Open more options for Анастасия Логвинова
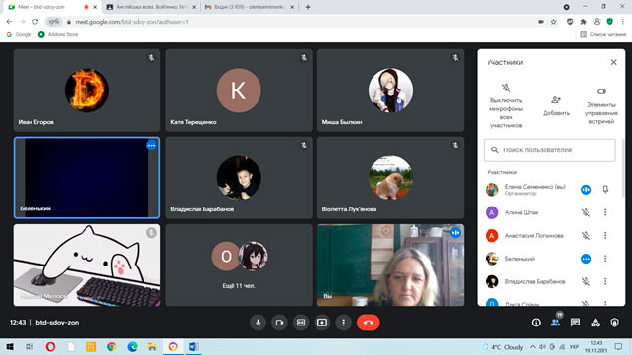632x355 pixels. 605,236
